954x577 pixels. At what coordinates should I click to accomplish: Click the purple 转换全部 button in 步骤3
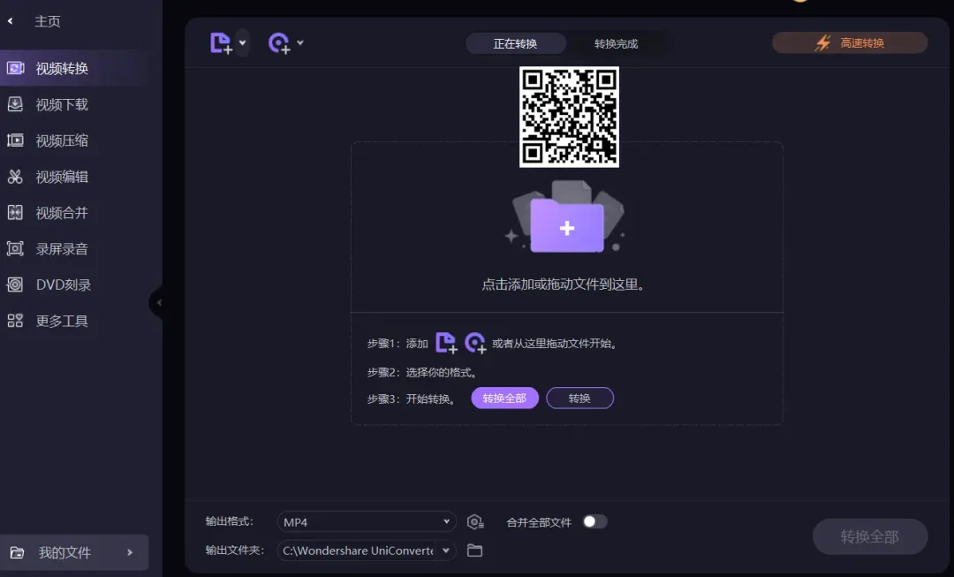504,398
